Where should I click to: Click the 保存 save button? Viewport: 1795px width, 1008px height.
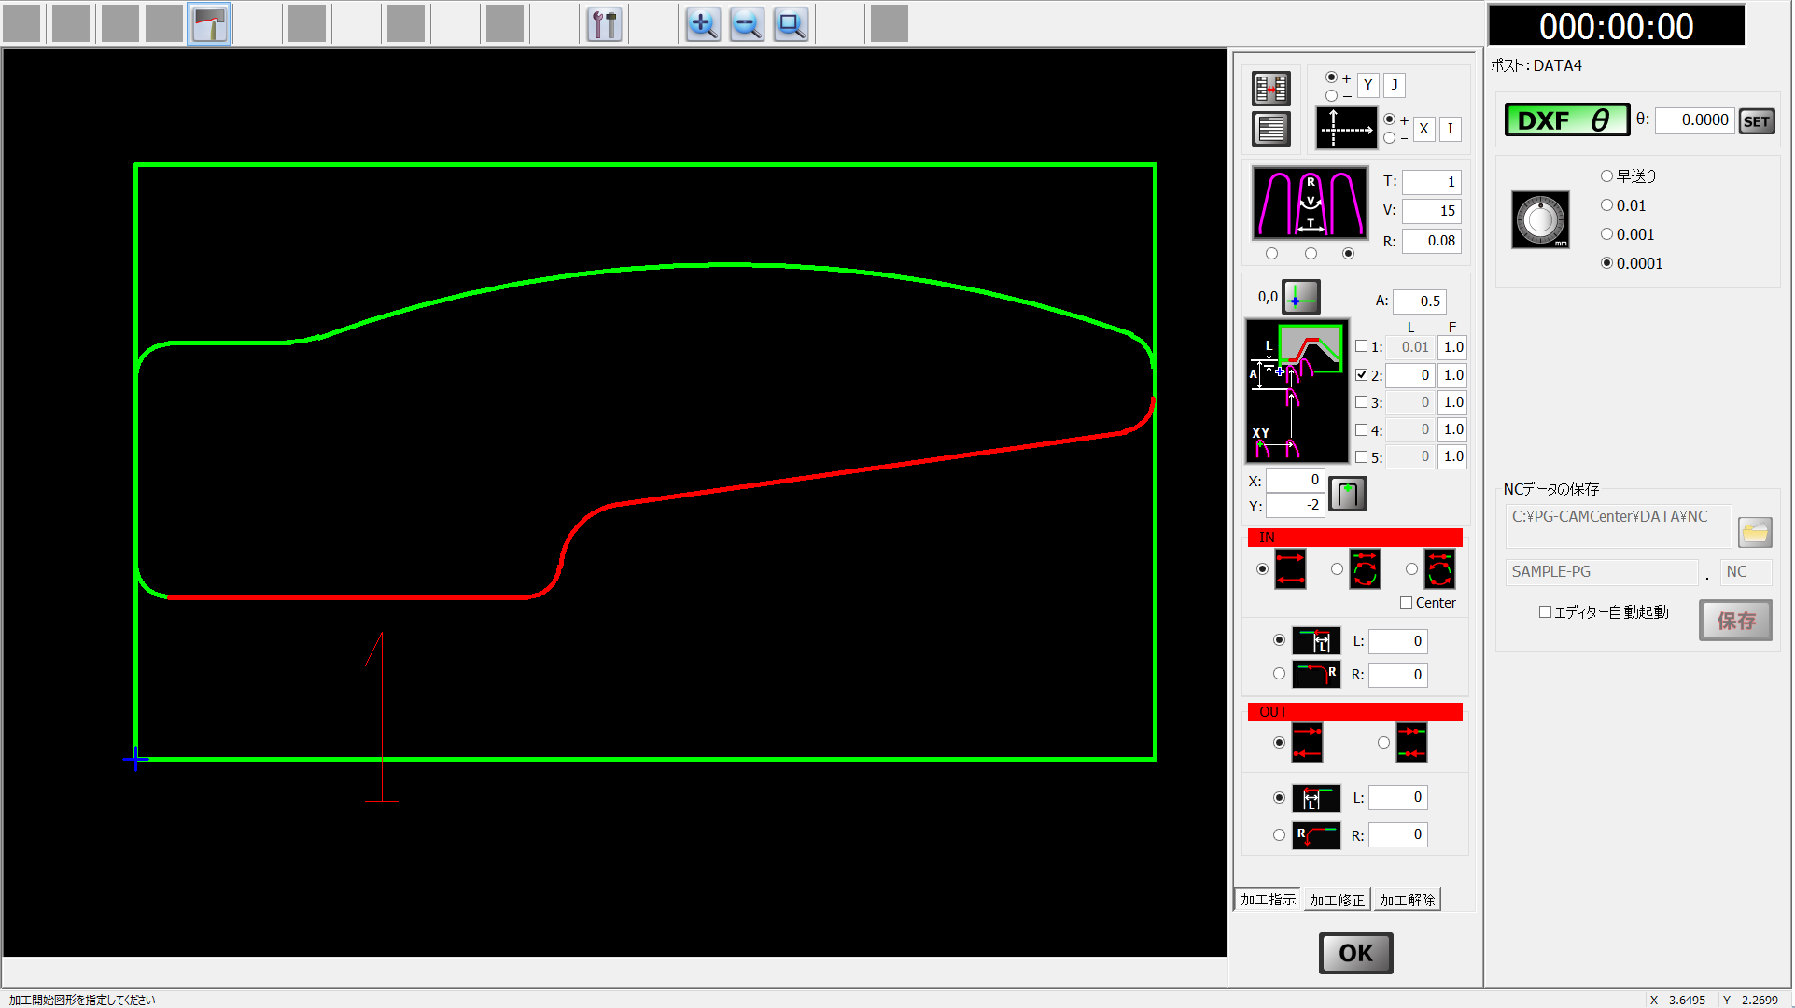point(1735,621)
